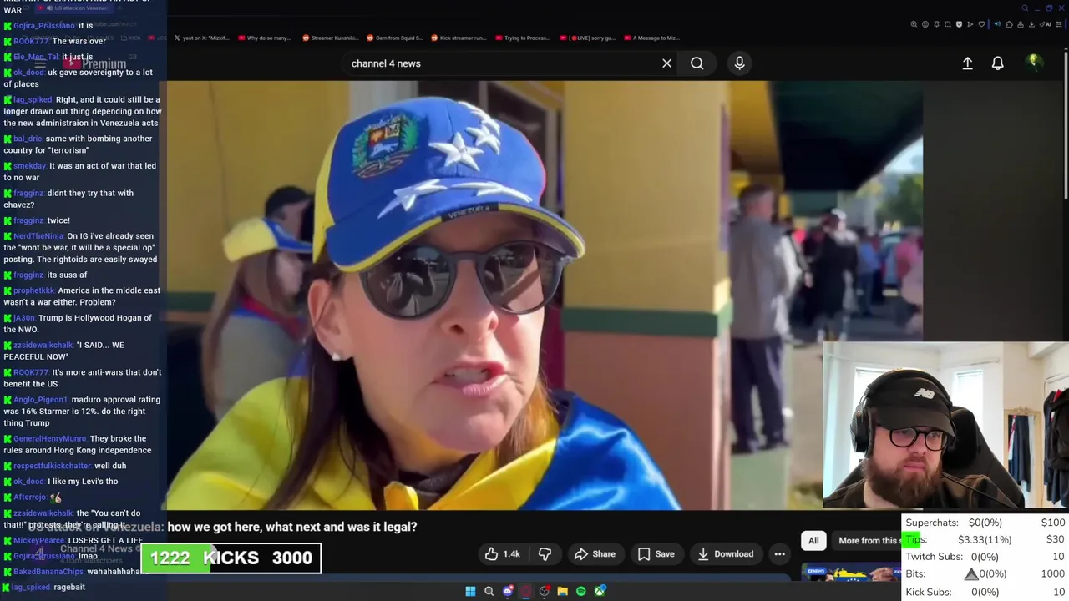Click username 'respectfulkickchatter' in chat

[52, 466]
